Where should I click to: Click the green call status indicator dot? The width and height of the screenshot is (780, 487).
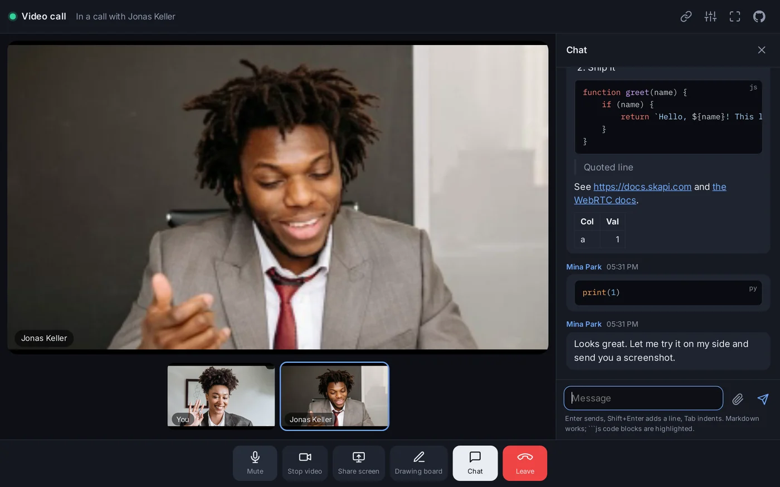pyautogui.click(x=12, y=17)
